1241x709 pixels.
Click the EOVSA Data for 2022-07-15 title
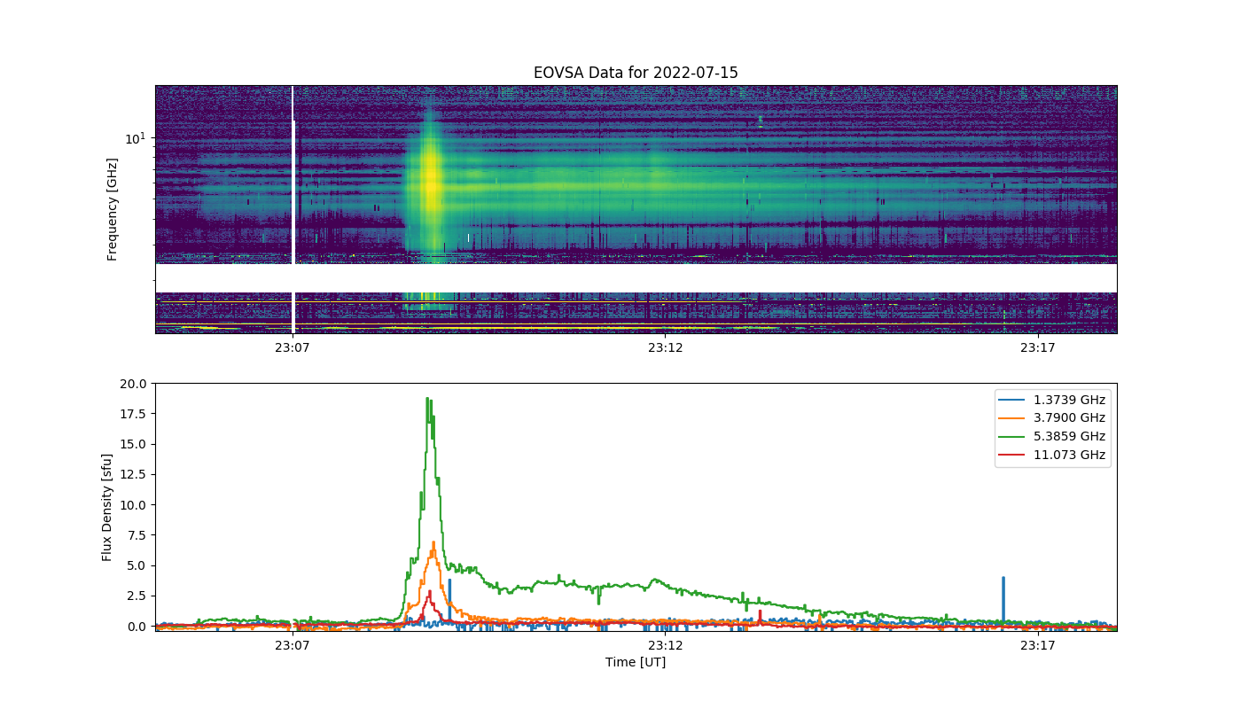pyautogui.click(x=636, y=73)
